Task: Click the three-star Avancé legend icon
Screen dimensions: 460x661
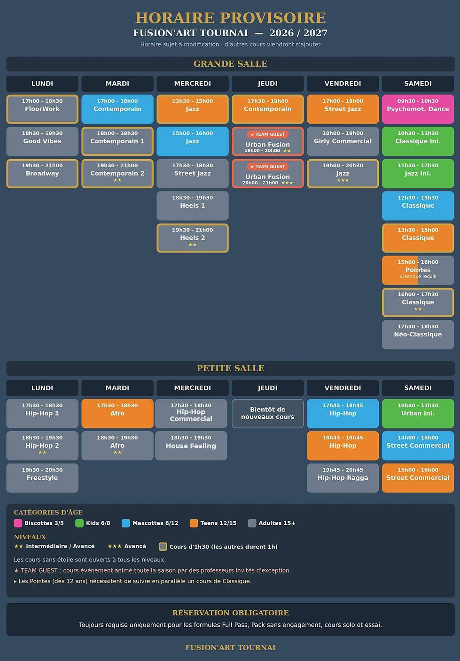Action: [115, 546]
